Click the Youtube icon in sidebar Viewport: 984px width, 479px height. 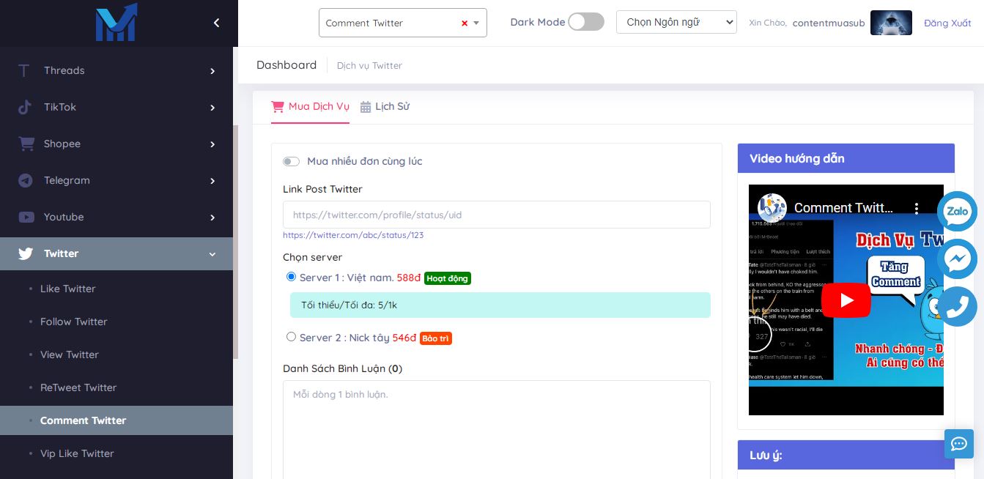(26, 217)
